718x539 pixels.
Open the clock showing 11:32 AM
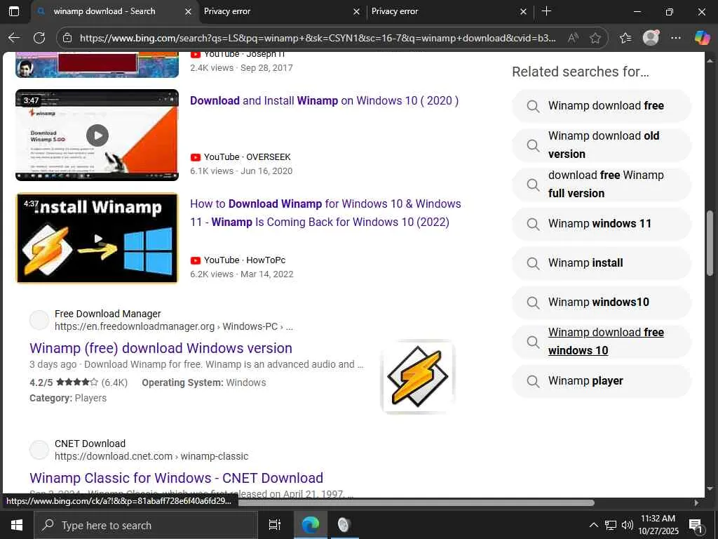coord(658,525)
